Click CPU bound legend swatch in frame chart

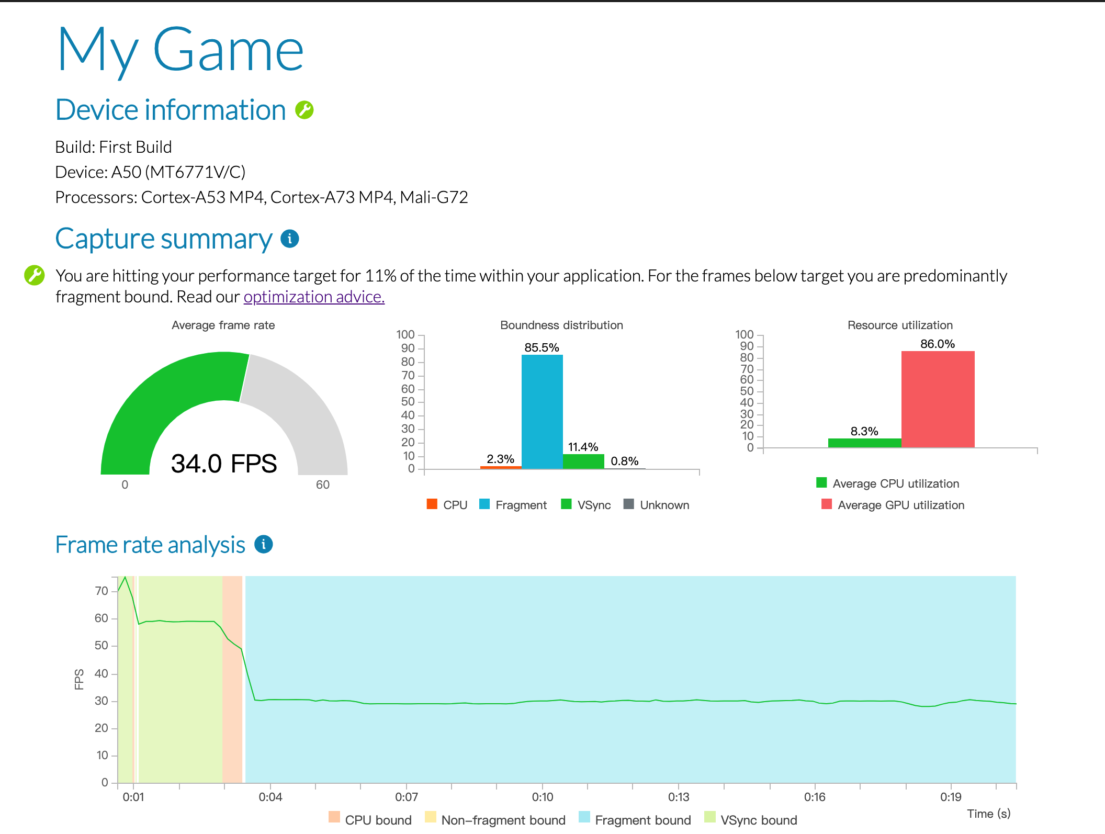334,818
